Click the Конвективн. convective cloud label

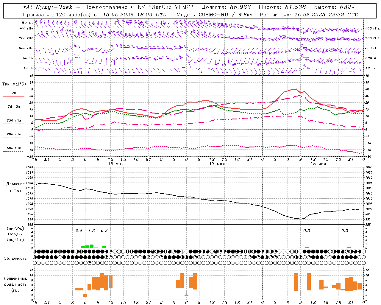pos(15,278)
